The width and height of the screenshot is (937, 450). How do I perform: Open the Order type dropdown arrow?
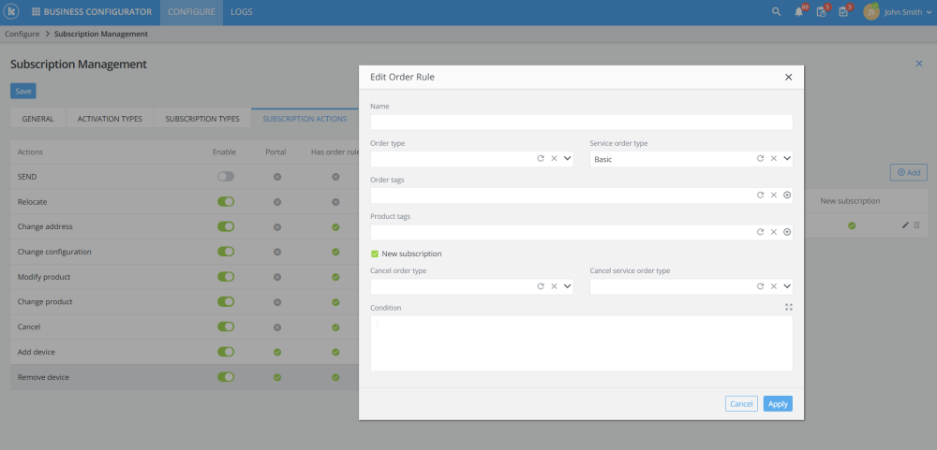(x=567, y=159)
